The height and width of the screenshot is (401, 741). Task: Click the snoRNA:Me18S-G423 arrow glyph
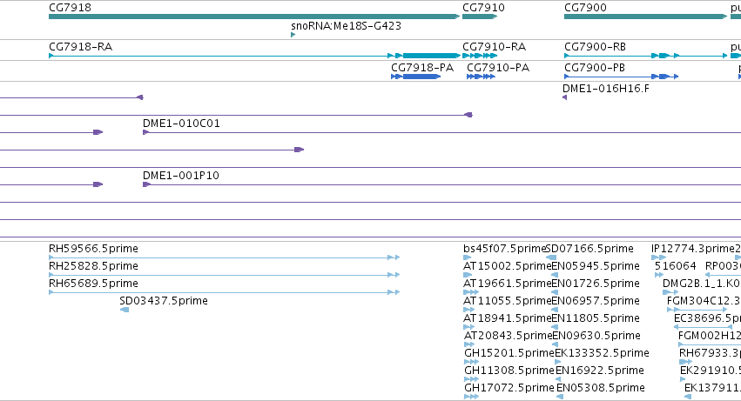293,35
